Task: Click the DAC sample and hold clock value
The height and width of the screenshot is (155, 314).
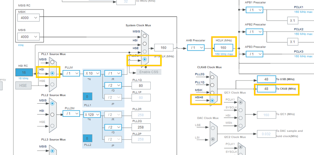Action: [x=266, y=134]
